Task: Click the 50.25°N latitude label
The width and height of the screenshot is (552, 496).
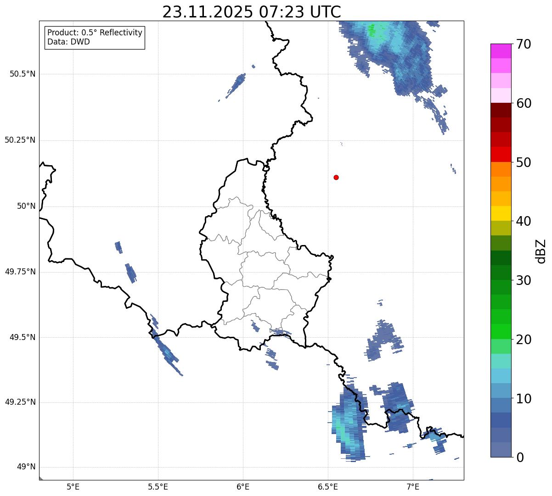Action: (20, 140)
